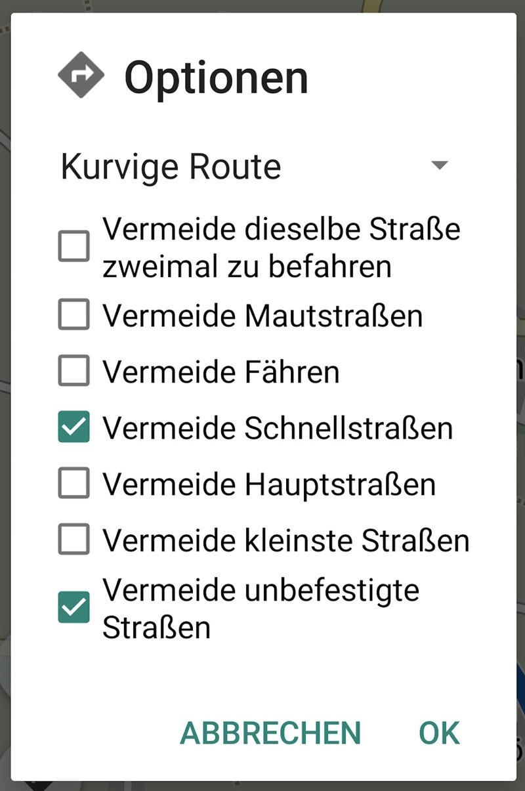Tick the Vermeide Mautstraßen checkbox
The width and height of the screenshot is (525, 791).
(x=73, y=316)
